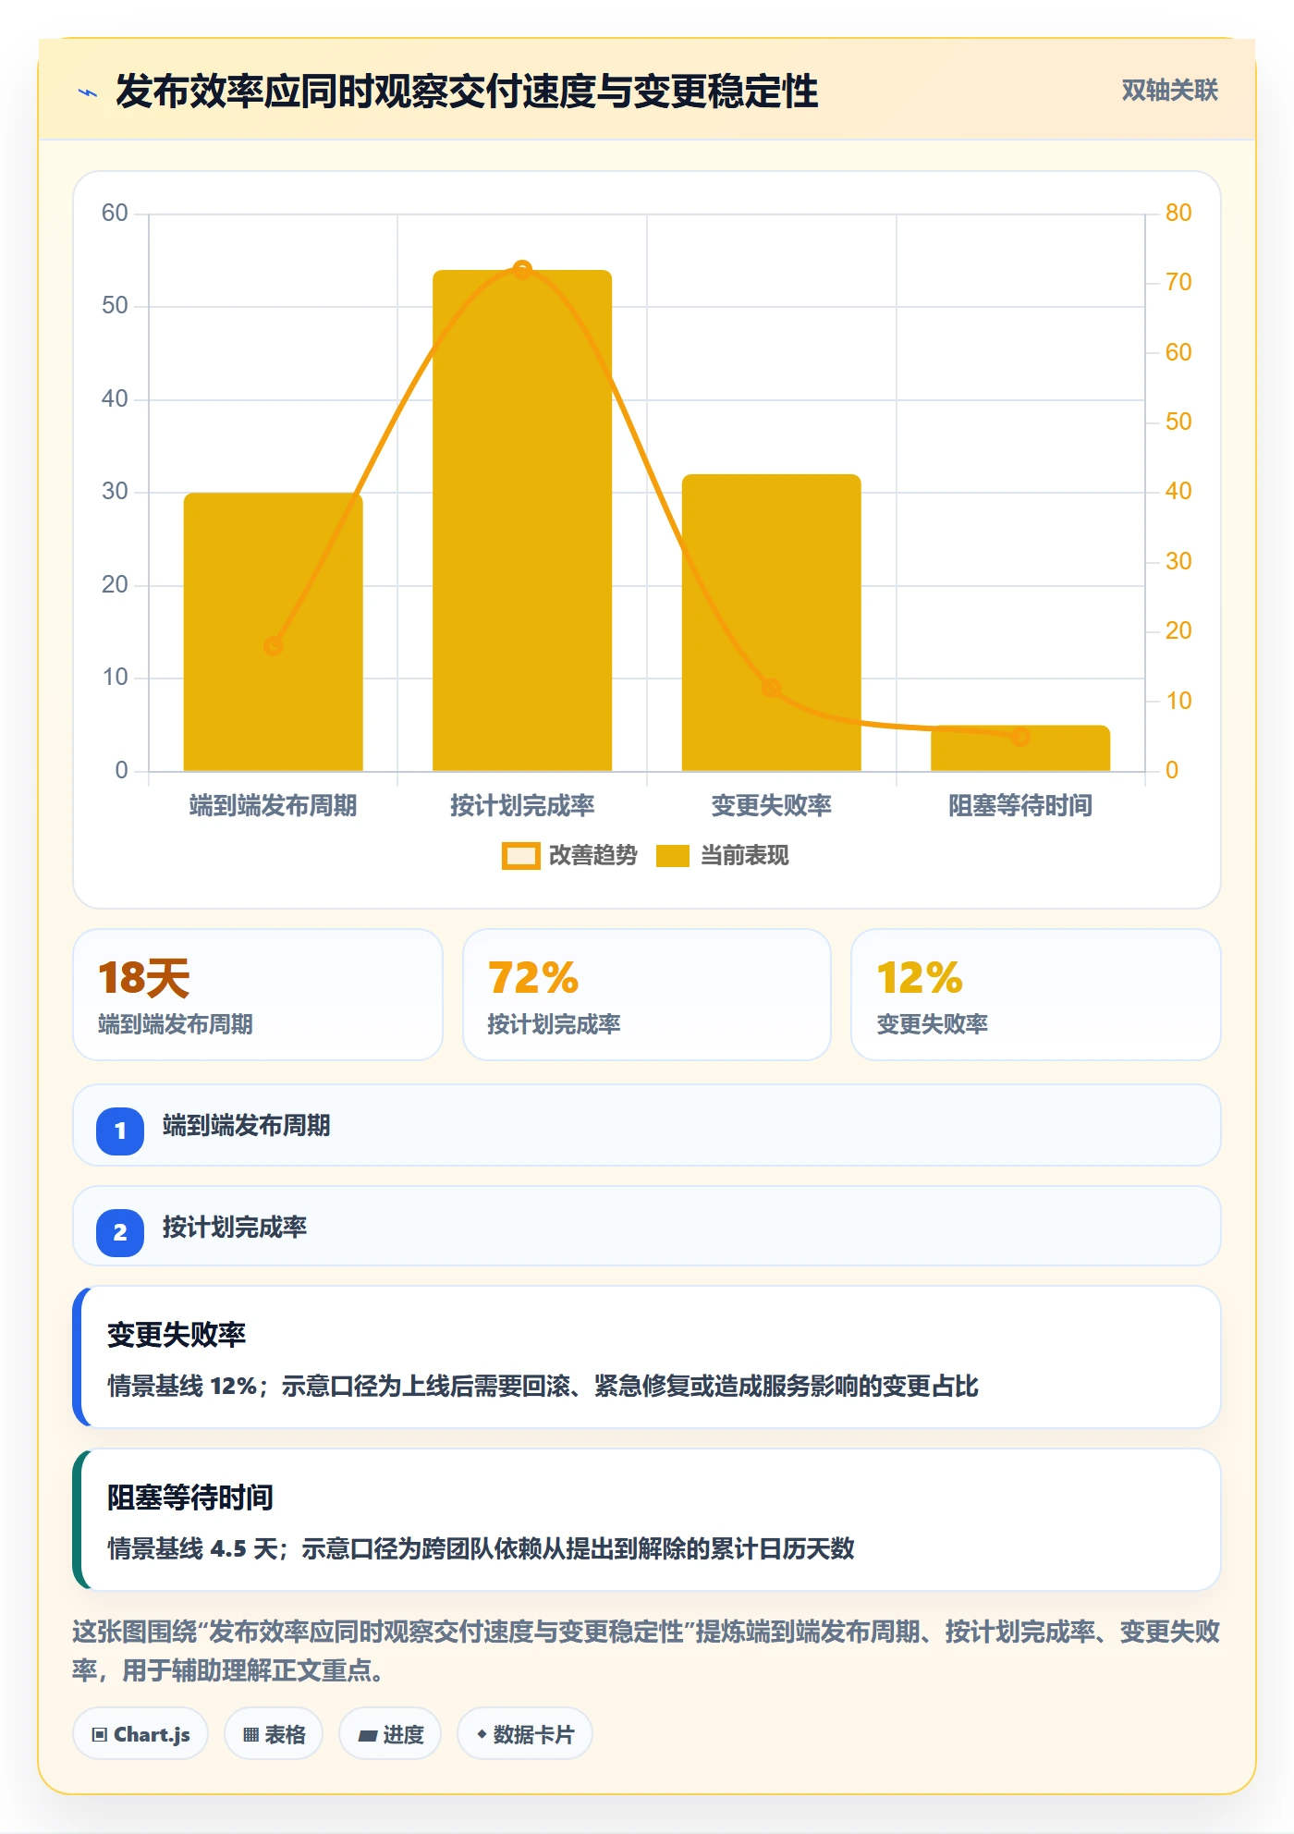Click the 表格 tag chip
This screenshot has height=1834, width=1294.
[x=274, y=1733]
